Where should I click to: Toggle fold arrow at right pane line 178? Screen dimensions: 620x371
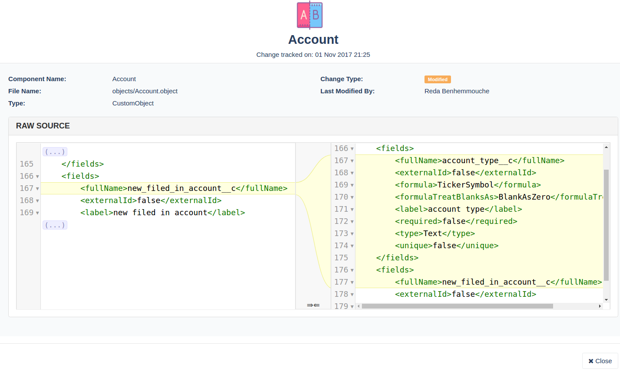coord(352,295)
